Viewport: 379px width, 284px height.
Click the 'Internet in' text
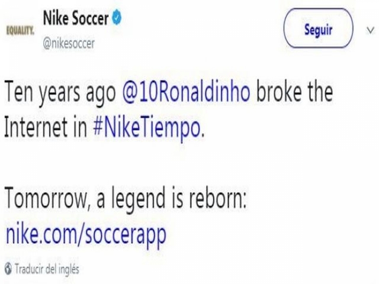click(46, 127)
